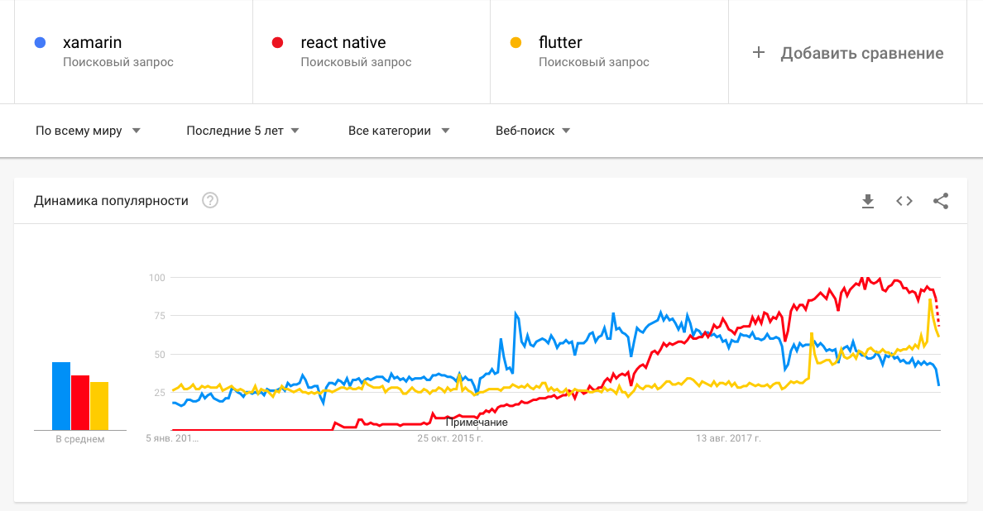Image resolution: width=983 pixels, height=511 pixels.
Task: Click the Примечание note marker on chart
Action: point(477,423)
